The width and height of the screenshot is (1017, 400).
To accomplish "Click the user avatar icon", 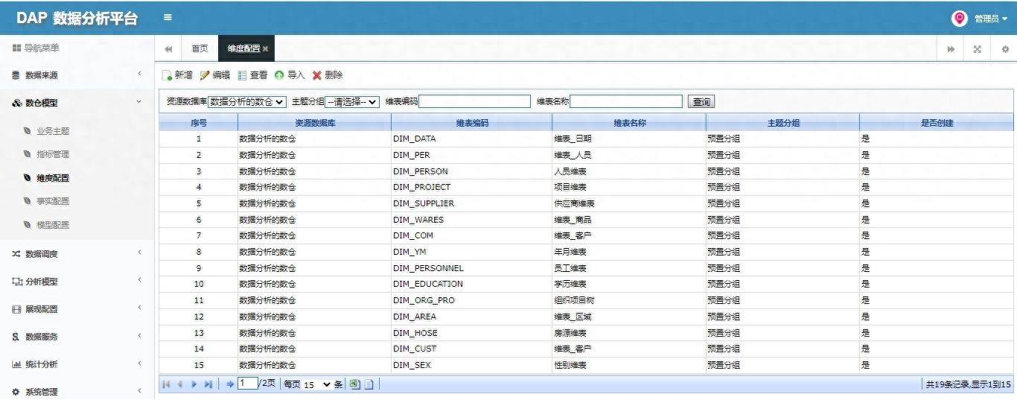I will pos(960,18).
